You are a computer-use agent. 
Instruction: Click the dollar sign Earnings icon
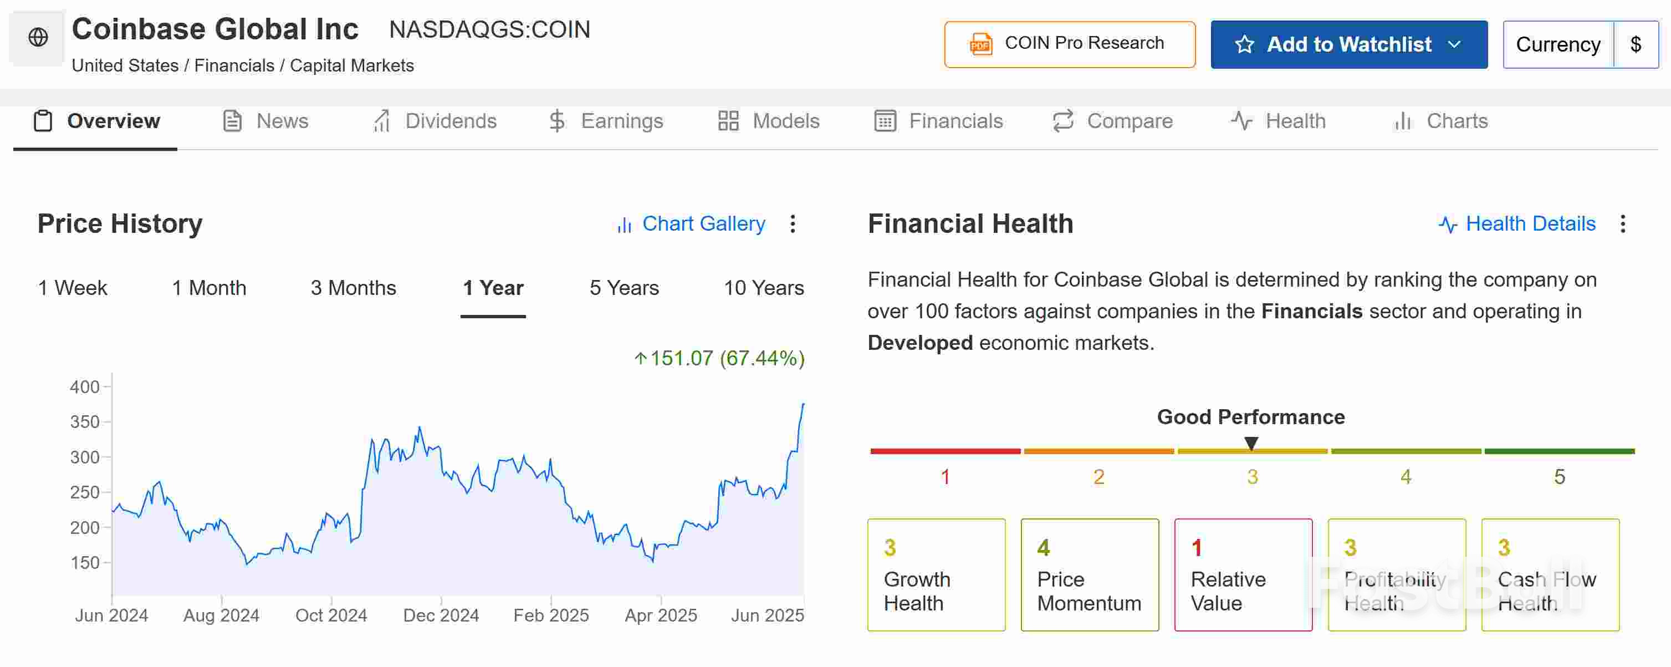[x=556, y=121]
